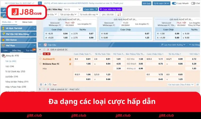Favorite the GIẢI A-LEAGUE ÚC league star
The height and width of the screenshot is (119, 201).
44,50
